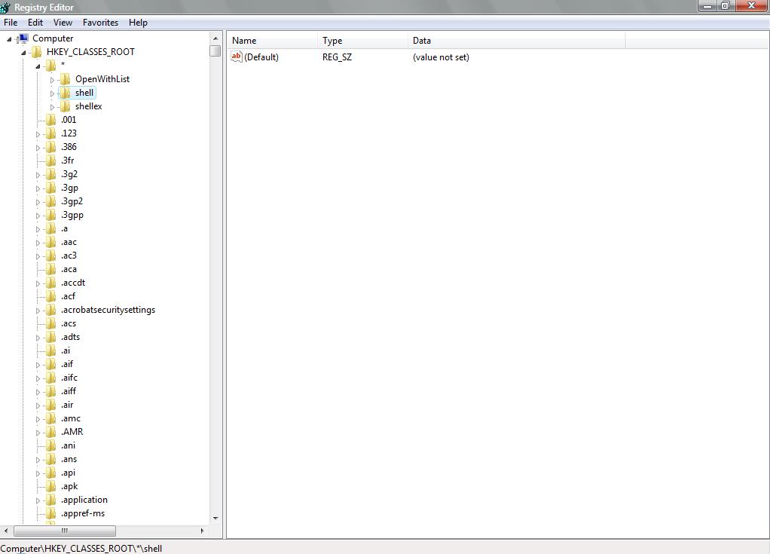Expand the shellex key
Image resolution: width=770 pixels, height=554 pixels.
coord(52,107)
